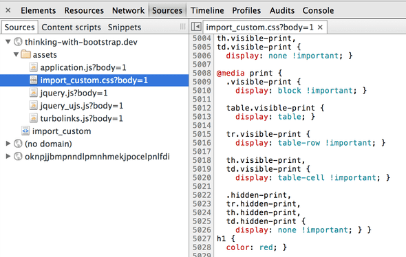406x257 pixels.
Task: Click the 'red' color value on line 5028
Action: click(266, 247)
